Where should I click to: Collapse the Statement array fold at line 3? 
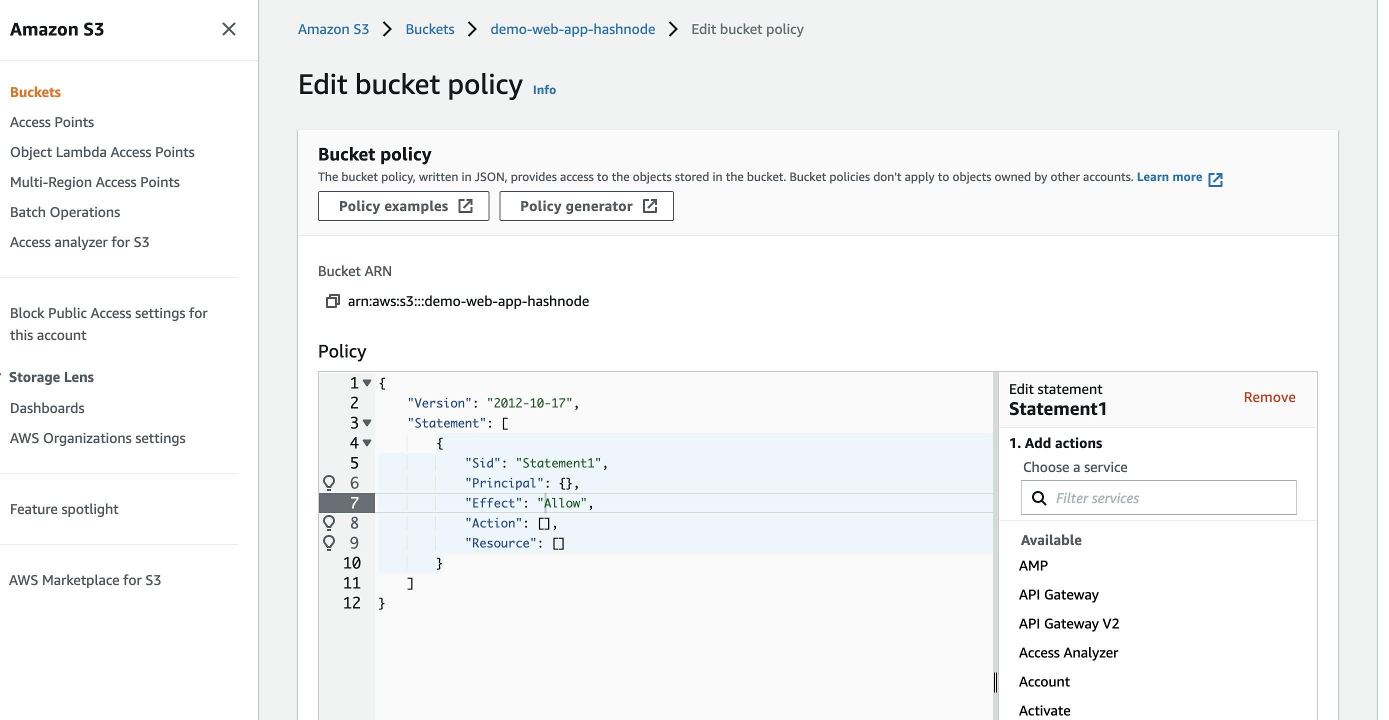coord(367,423)
